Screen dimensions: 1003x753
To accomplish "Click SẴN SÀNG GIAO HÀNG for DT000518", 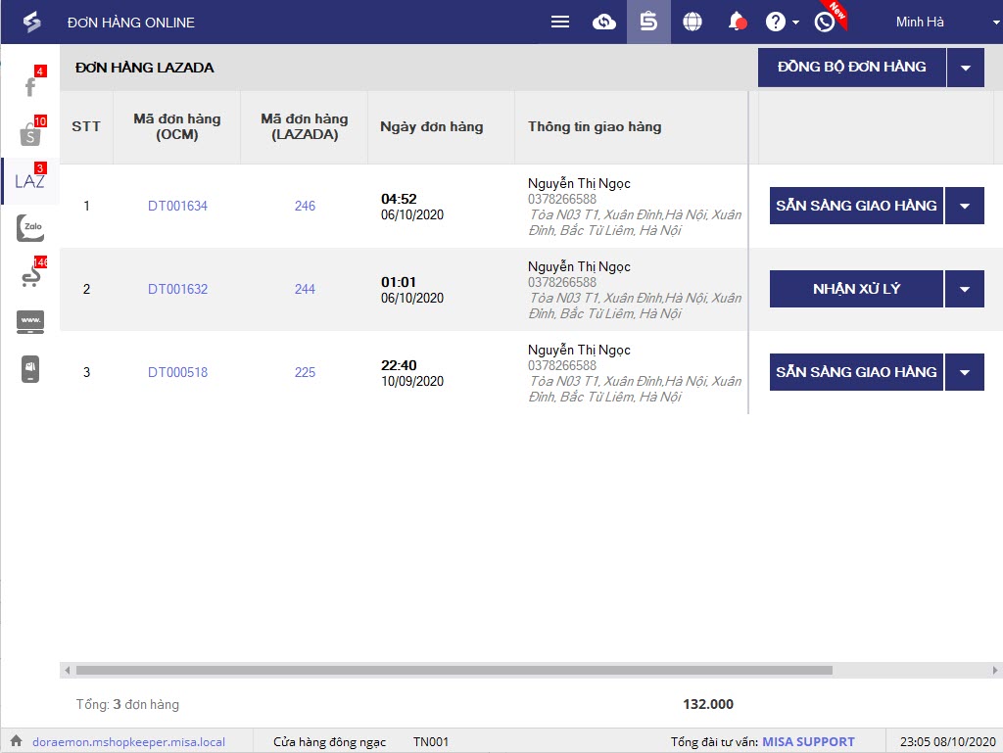I will [x=856, y=372].
